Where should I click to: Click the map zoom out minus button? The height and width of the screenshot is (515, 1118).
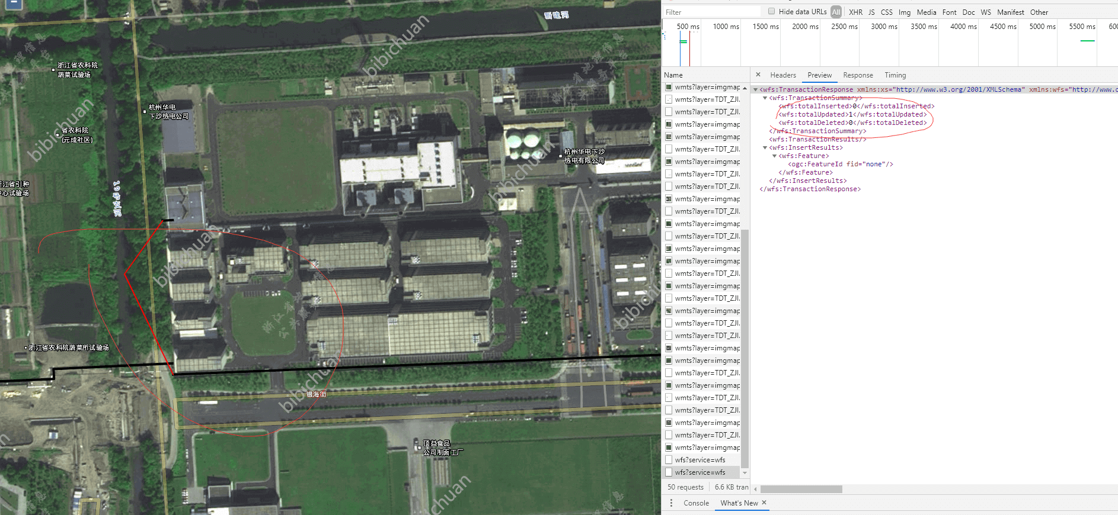[x=14, y=4]
